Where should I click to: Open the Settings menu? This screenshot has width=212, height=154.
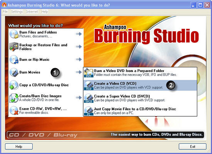click(x=17, y=12)
